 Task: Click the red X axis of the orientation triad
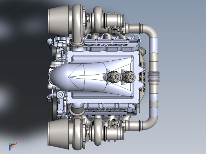click(13, 144)
